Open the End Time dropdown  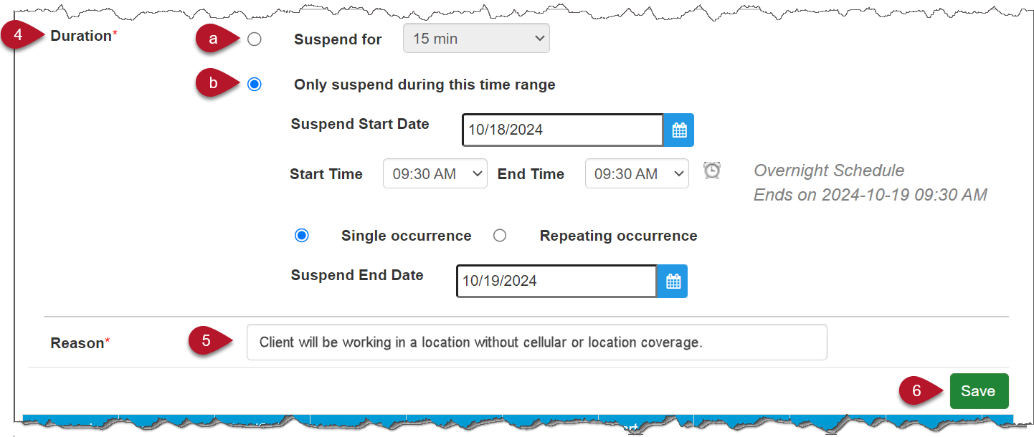[x=637, y=174]
